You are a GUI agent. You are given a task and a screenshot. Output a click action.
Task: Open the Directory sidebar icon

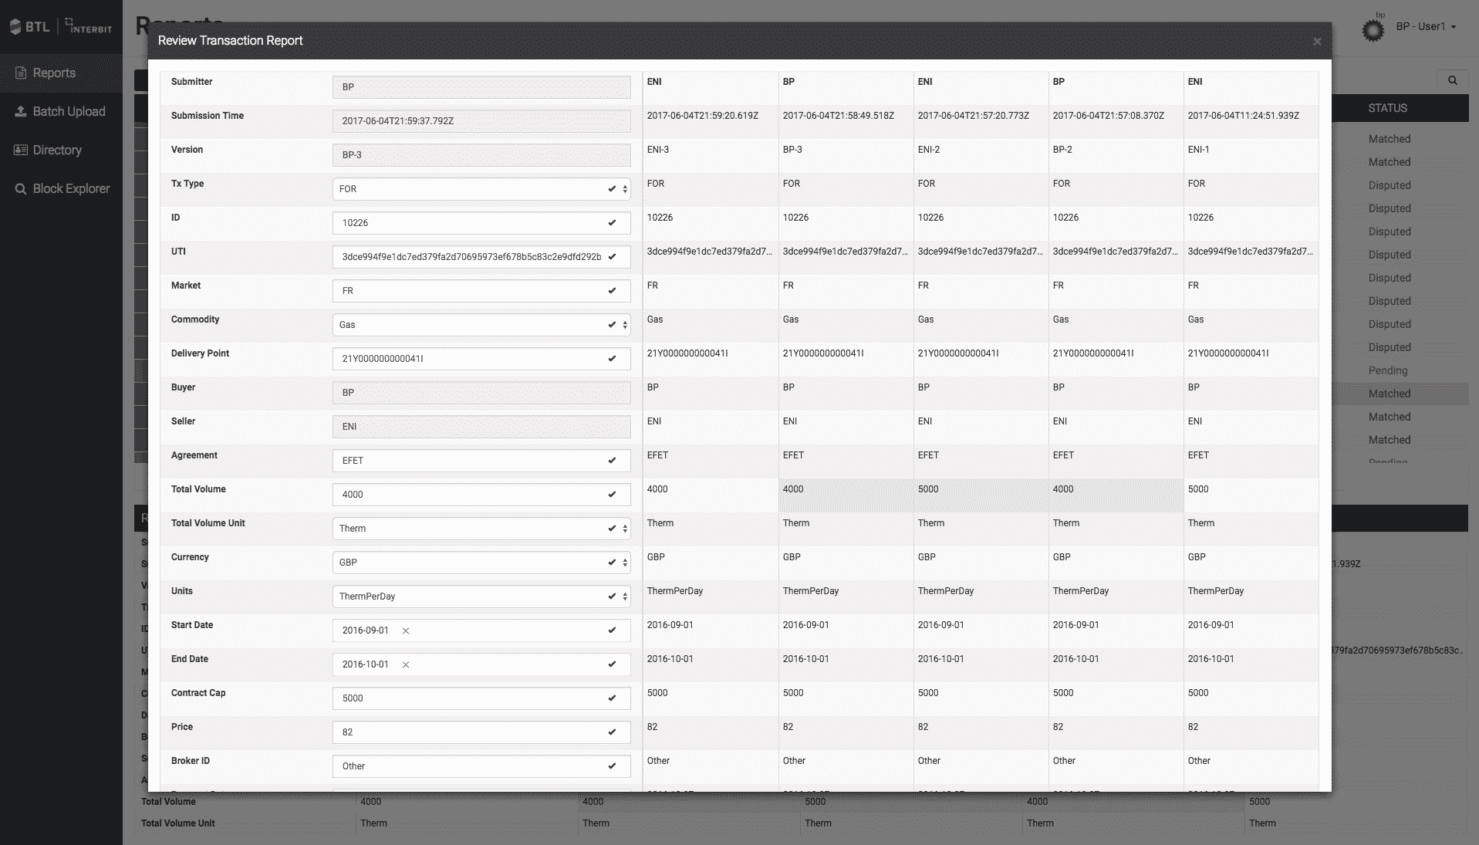click(21, 150)
